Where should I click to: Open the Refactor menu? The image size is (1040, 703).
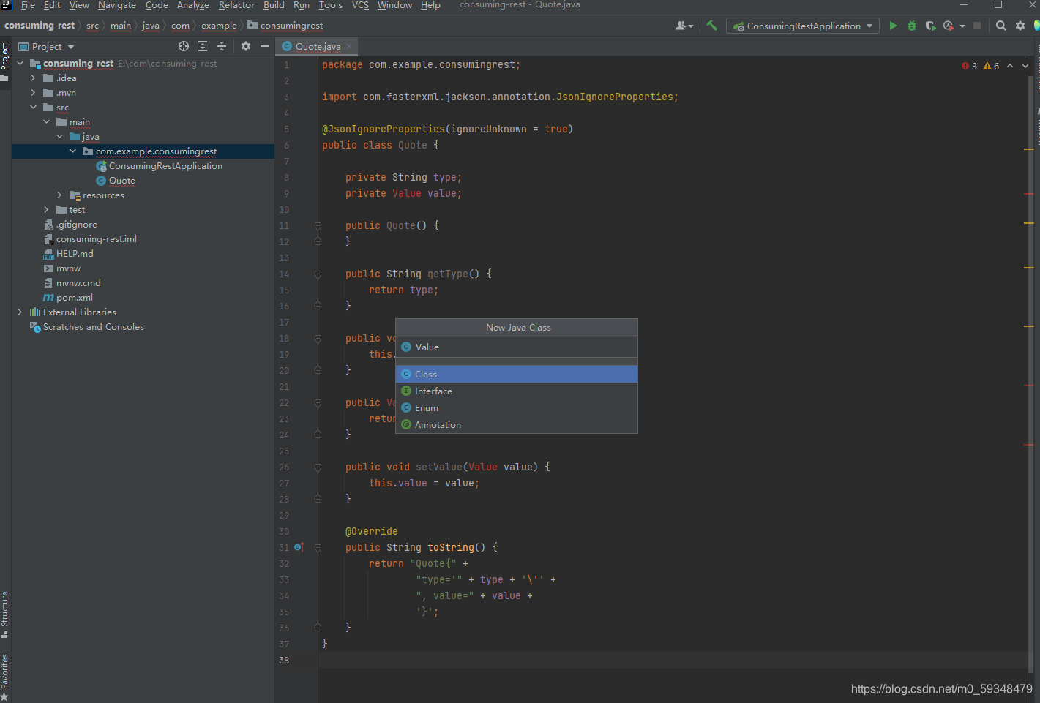(236, 5)
